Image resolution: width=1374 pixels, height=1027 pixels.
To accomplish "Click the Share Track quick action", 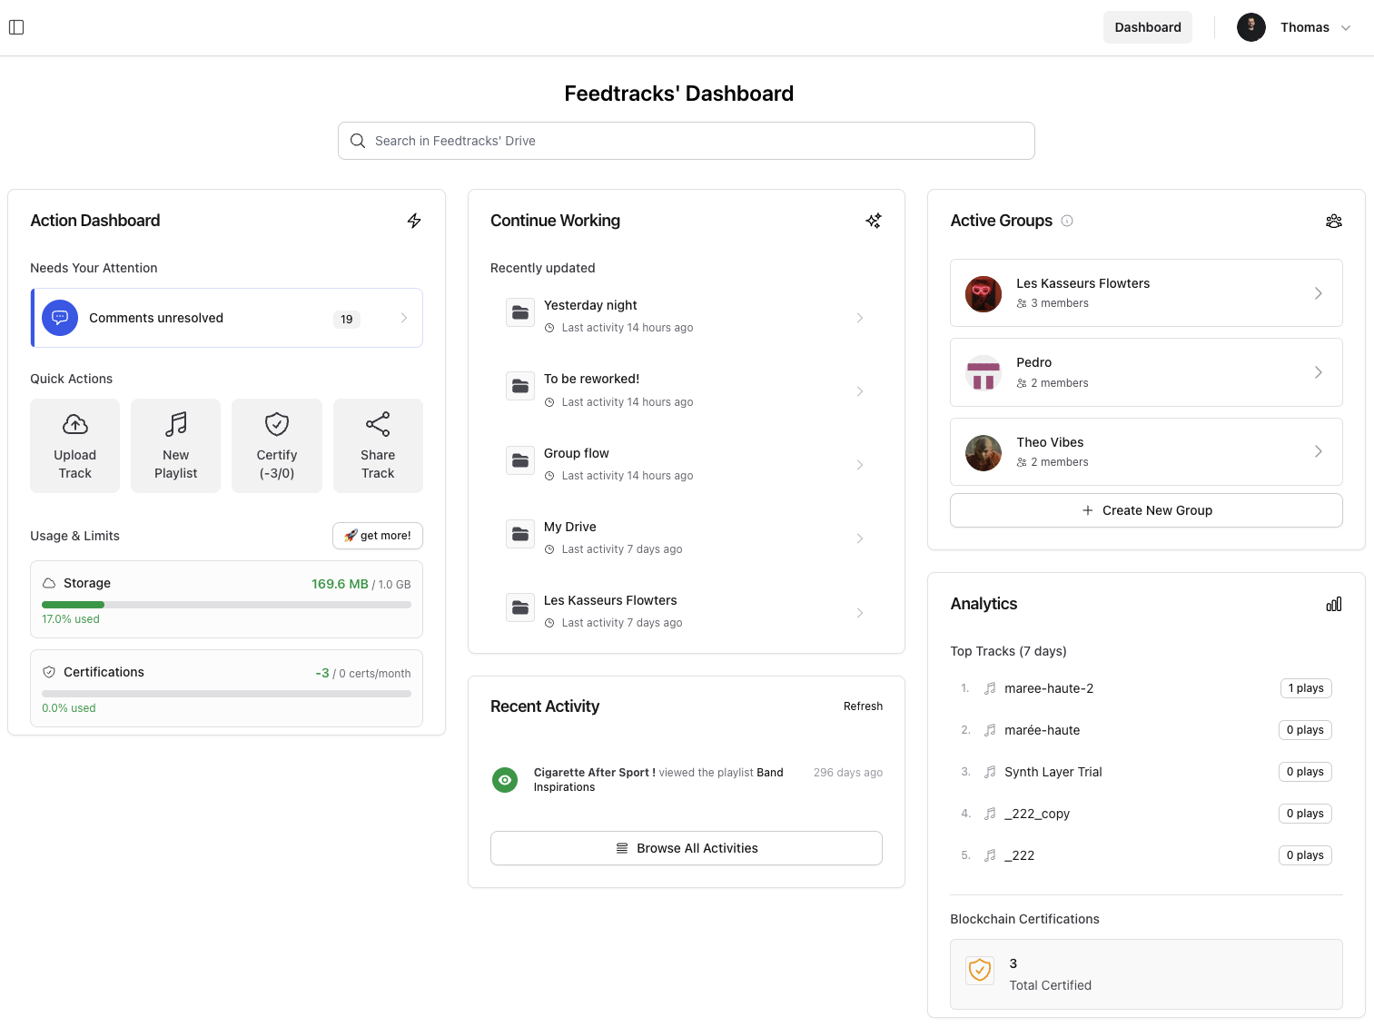I will pyautogui.click(x=378, y=445).
